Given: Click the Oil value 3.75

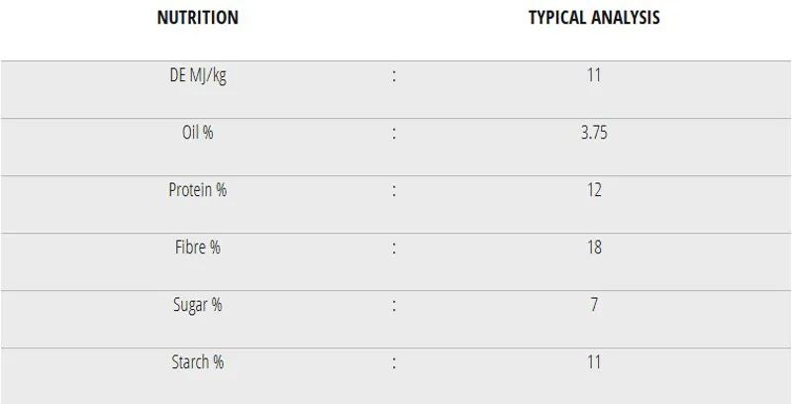Looking at the screenshot, I should (594, 133).
